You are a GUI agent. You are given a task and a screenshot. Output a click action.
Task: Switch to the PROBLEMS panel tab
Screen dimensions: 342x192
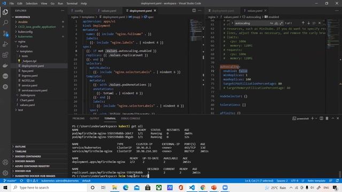click(x=79, y=118)
